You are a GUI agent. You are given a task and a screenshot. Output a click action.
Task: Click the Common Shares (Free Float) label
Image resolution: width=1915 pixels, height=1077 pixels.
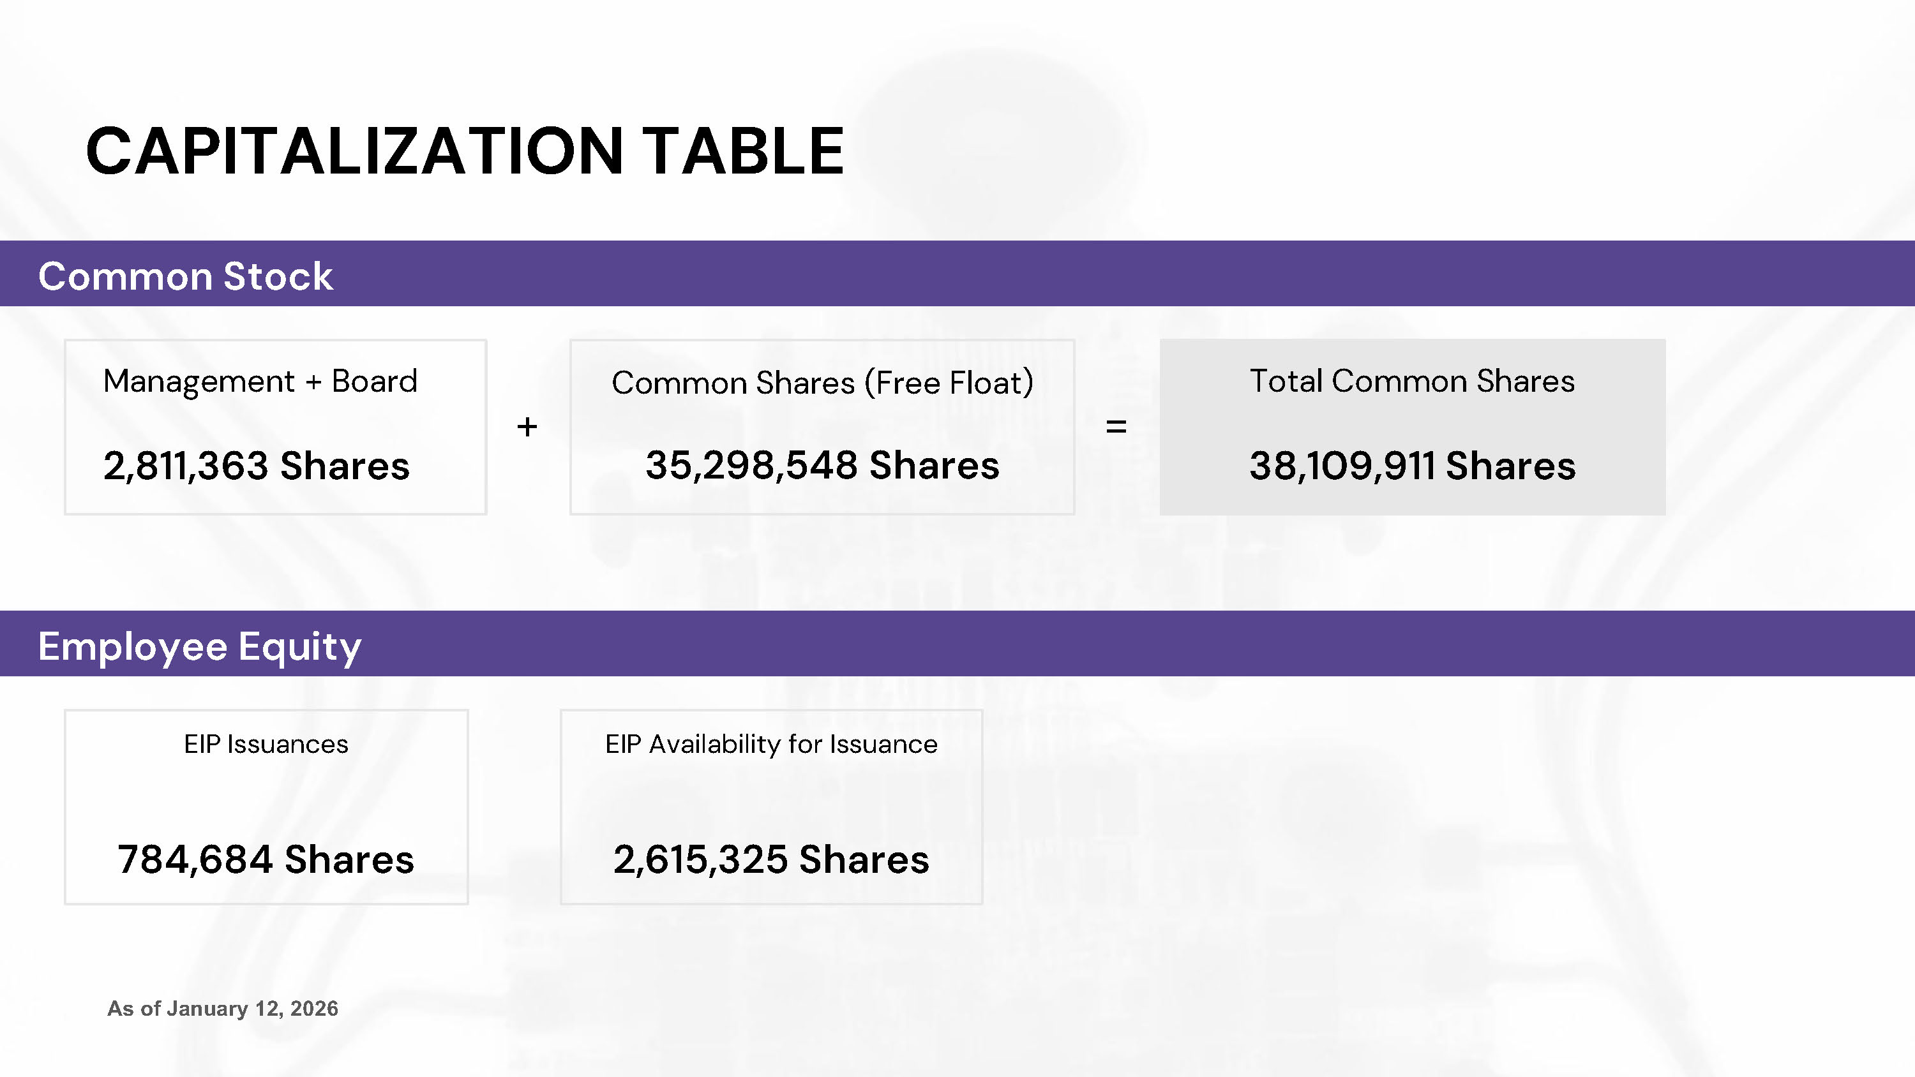(x=822, y=383)
